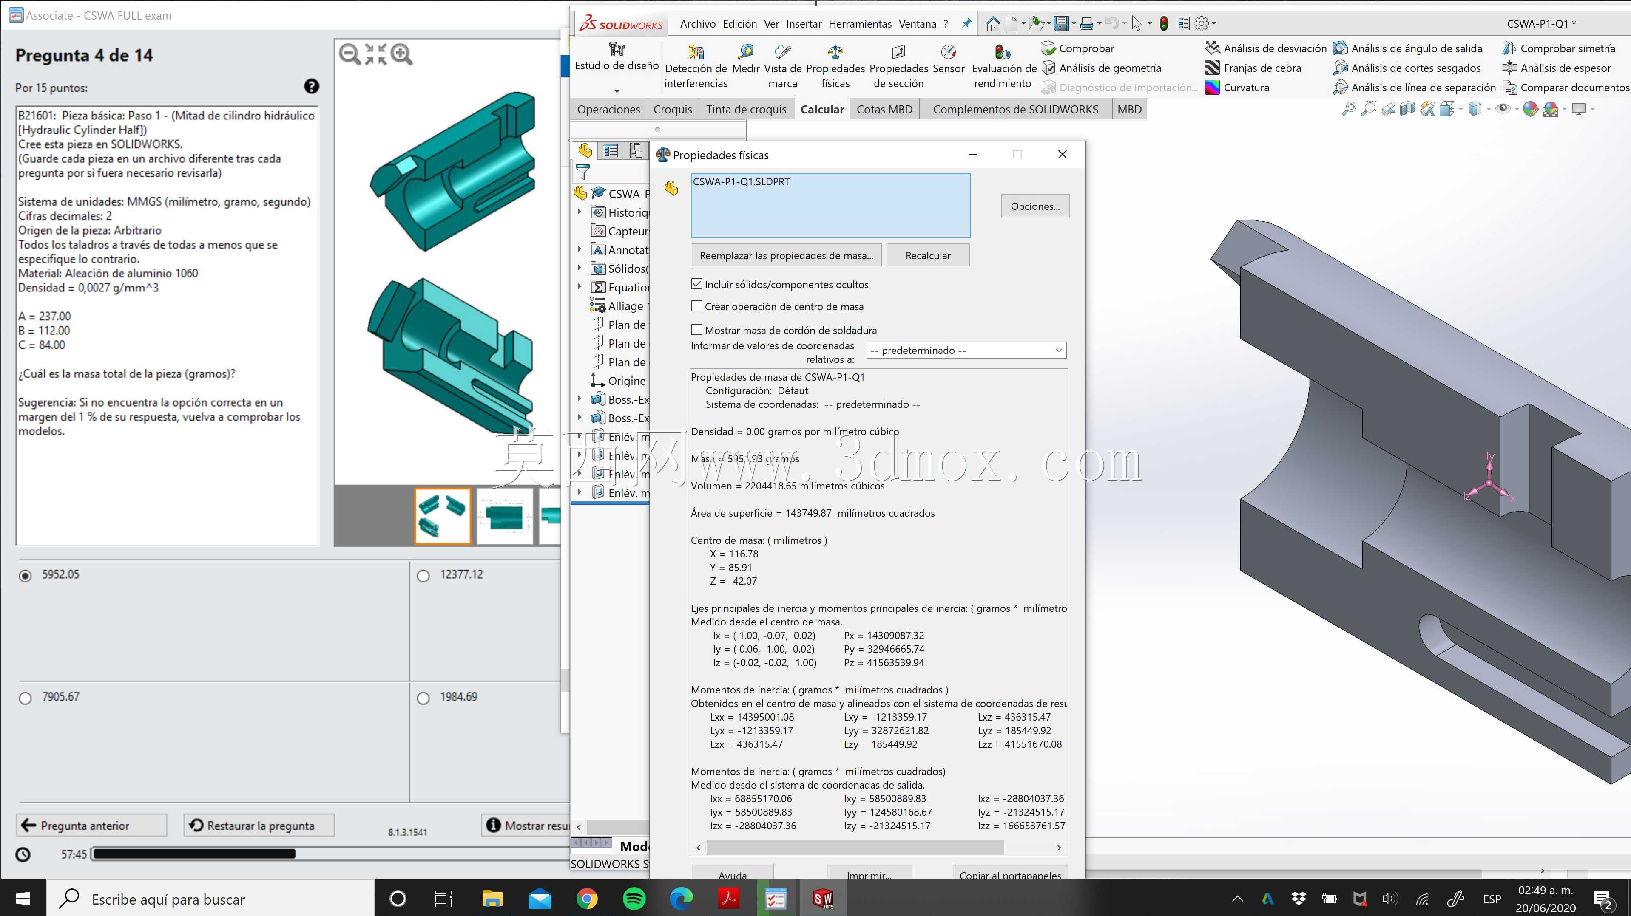This screenshot has width=1631, height=916.
Task: Select answer 7905.67
Action: coord(26,698)
